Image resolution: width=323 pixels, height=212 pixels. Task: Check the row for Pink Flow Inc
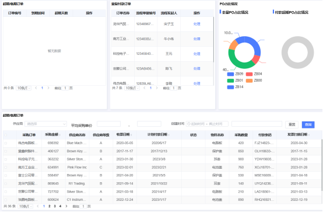6,168
